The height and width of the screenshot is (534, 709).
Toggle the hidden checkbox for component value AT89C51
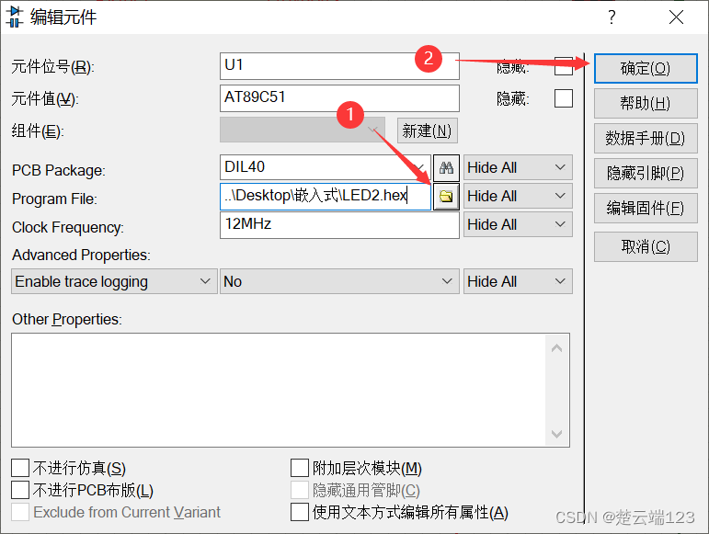pyautogui.click(x=564, y=98)
